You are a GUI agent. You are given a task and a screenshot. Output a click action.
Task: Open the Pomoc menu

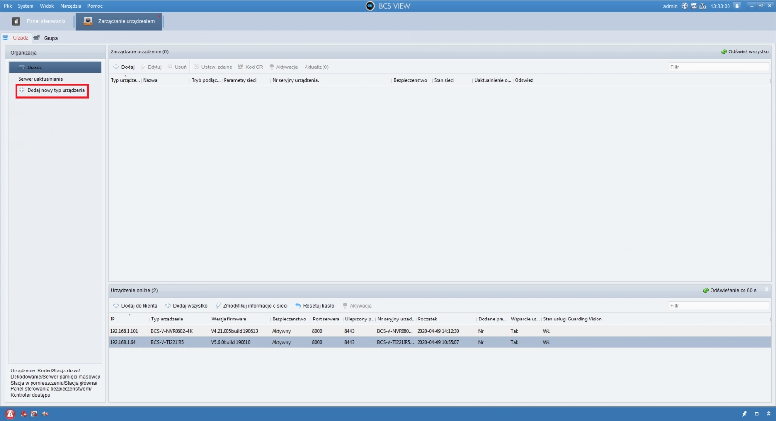[95, 6]
